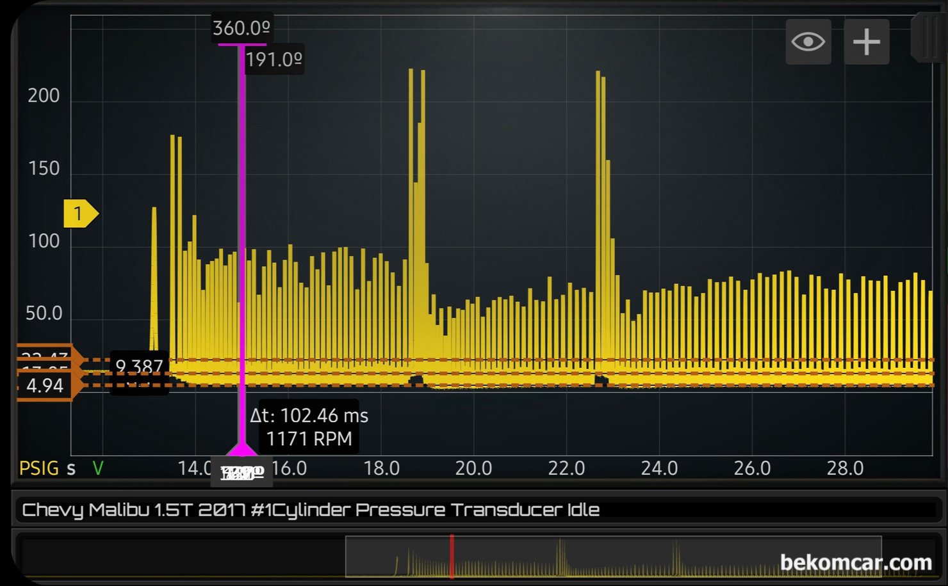Click the 9.387 measurement readout

click(139, 367)
